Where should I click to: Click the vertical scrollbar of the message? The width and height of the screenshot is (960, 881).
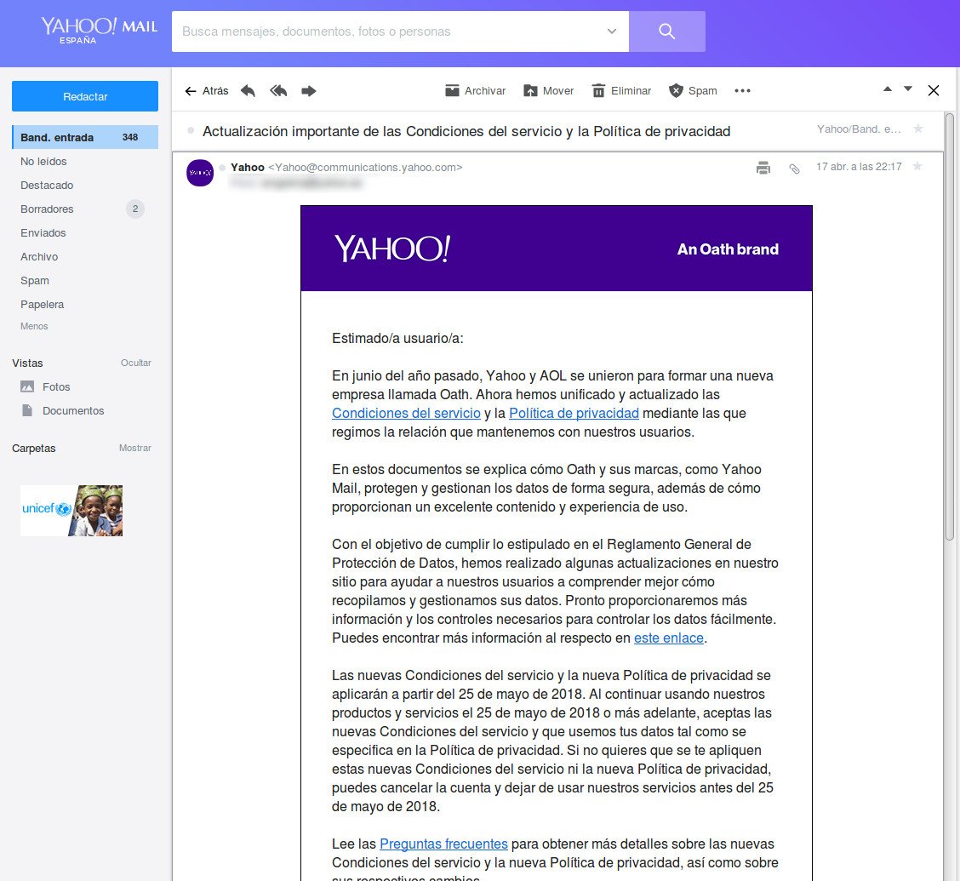tap(950, 326)
